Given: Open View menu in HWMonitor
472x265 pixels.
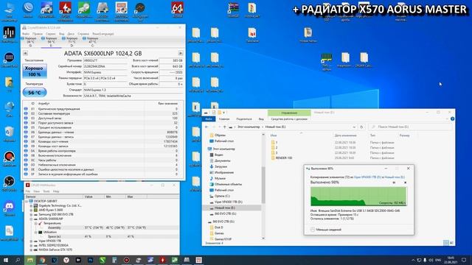Looking at the screenshot, I should pos(36,191).
